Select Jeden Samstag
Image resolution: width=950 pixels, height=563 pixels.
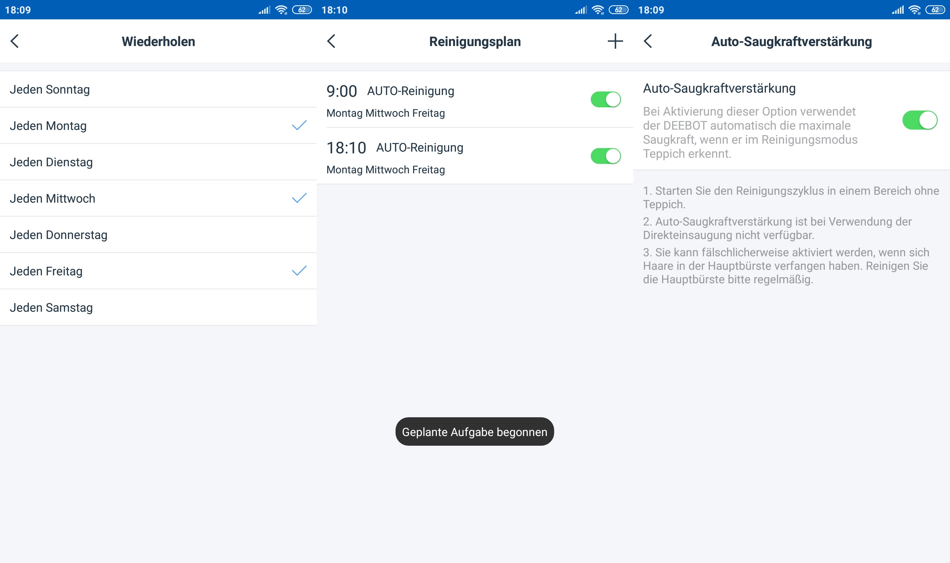[158, 307]
